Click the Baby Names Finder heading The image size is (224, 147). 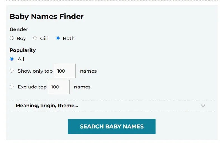coord(47,17)
